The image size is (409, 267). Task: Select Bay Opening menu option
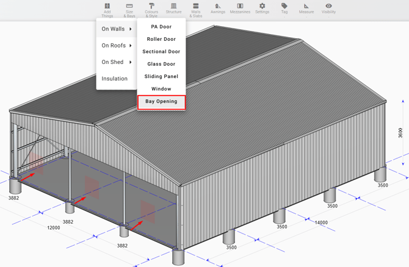[x=161, y=102]
